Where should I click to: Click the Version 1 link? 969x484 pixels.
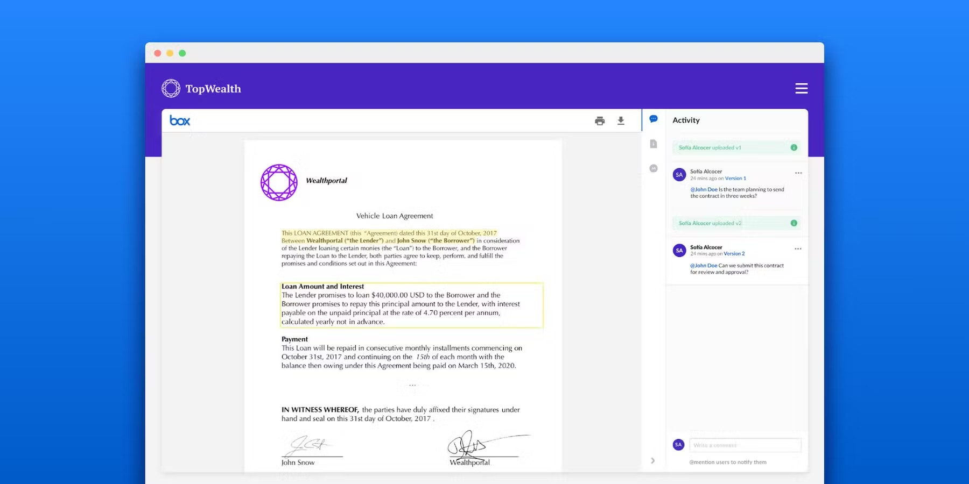(735, 179)
